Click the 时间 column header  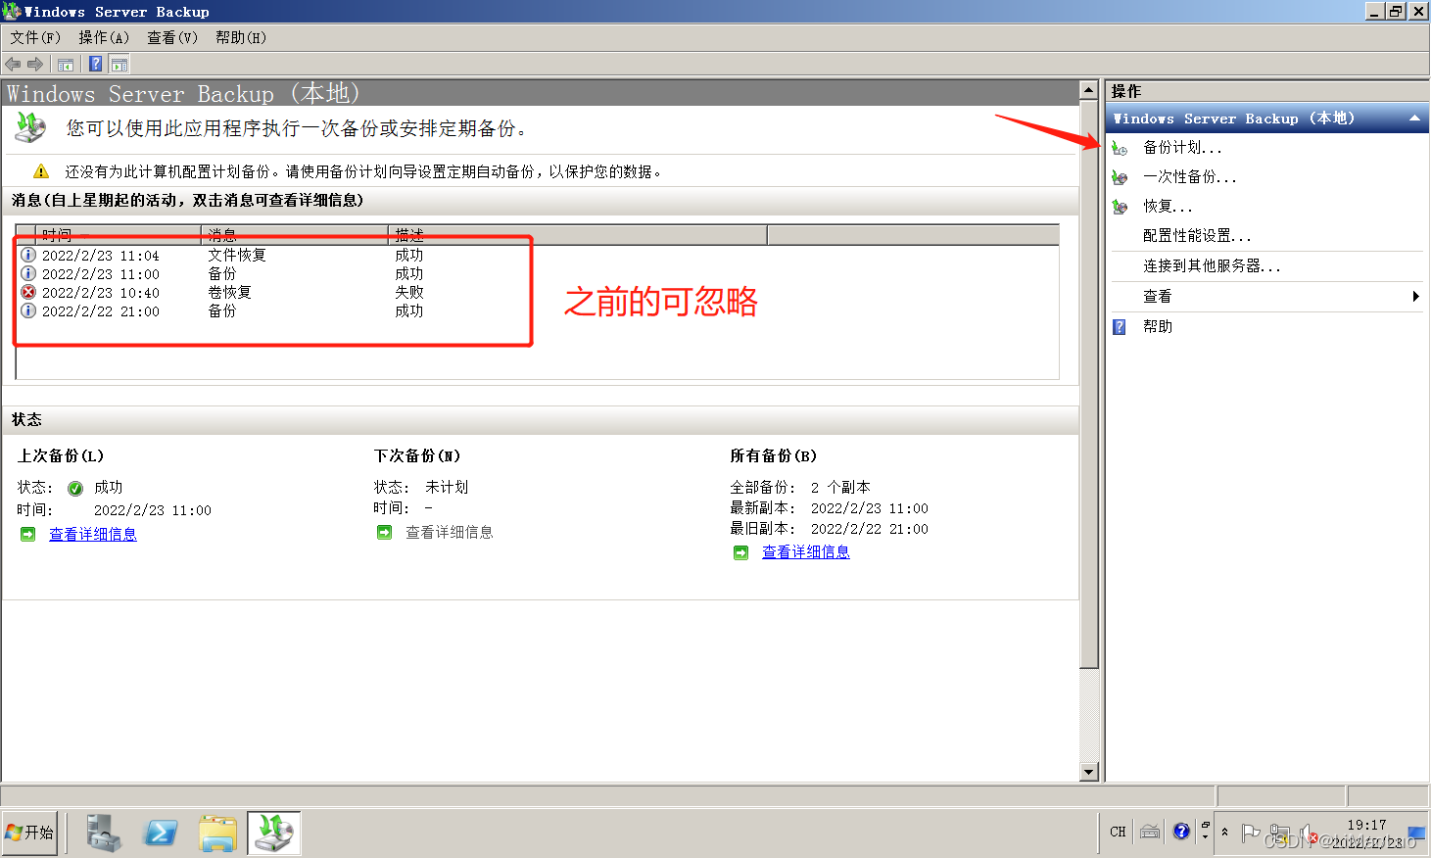[x=119, y=235]
